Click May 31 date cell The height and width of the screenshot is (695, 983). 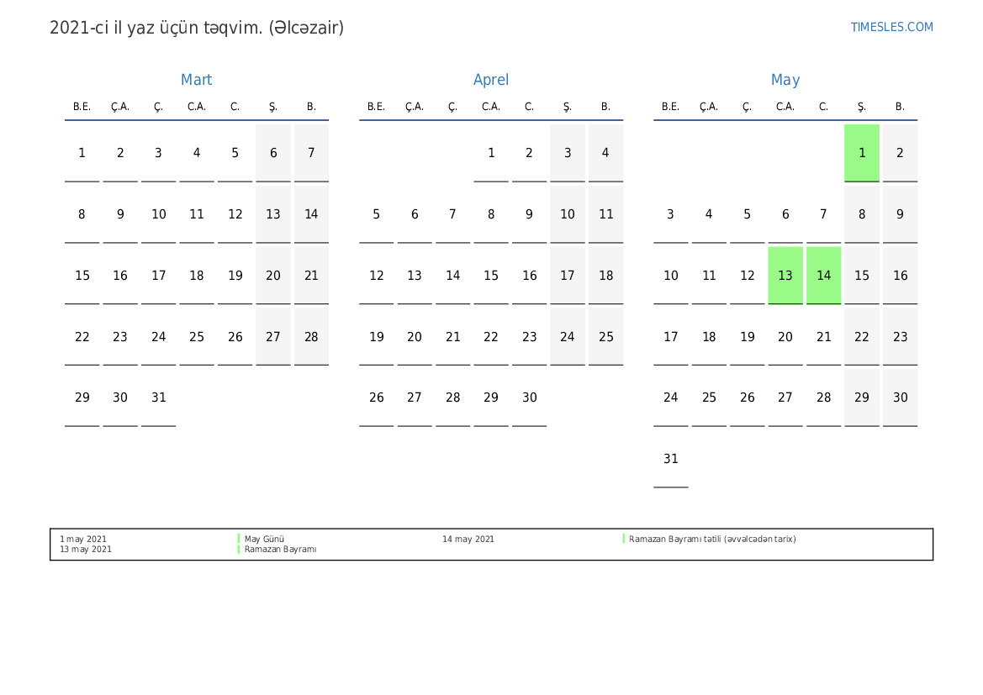click(x=670, y=459)
